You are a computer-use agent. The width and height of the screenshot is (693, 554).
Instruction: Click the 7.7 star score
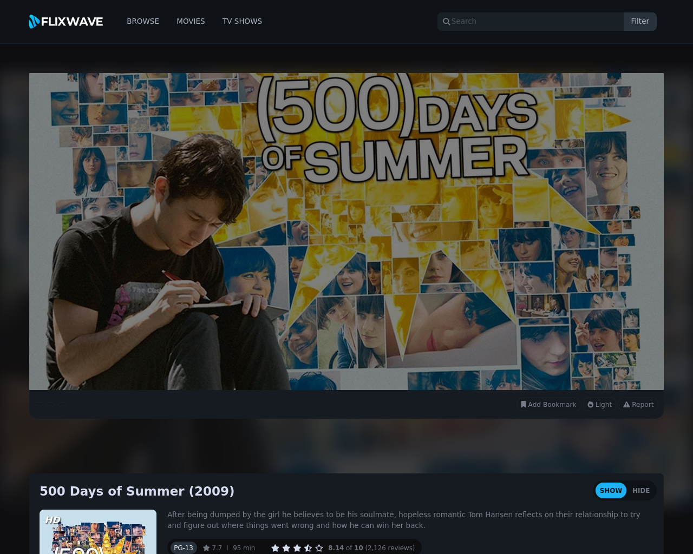(x=212, y=548)
